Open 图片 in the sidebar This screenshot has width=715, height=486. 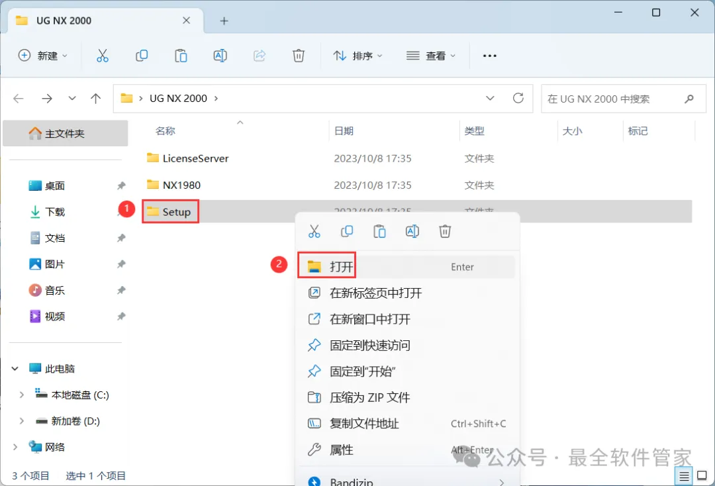pos(48,264)
